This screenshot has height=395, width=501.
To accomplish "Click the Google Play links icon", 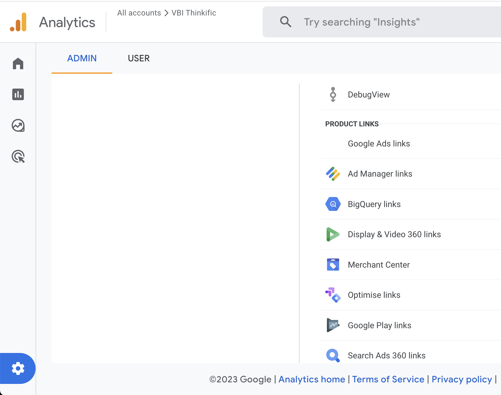I will pyautogui.click(x=333, y=325).
